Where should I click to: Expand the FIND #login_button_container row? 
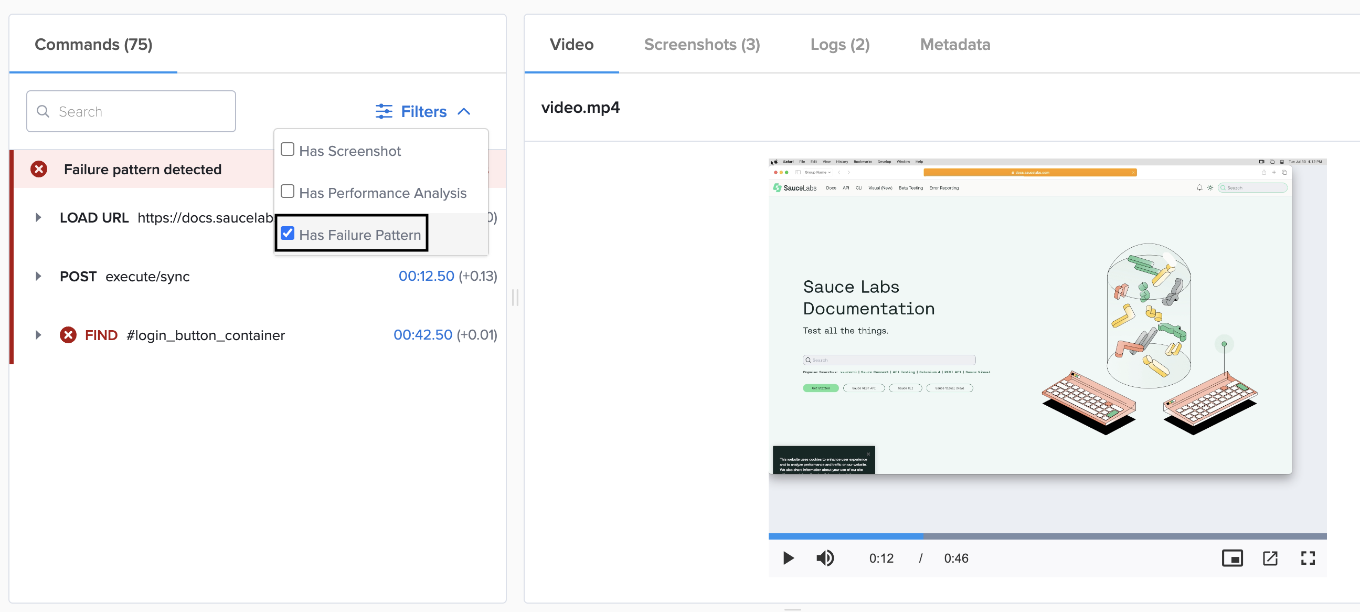[x=38, y=335]
